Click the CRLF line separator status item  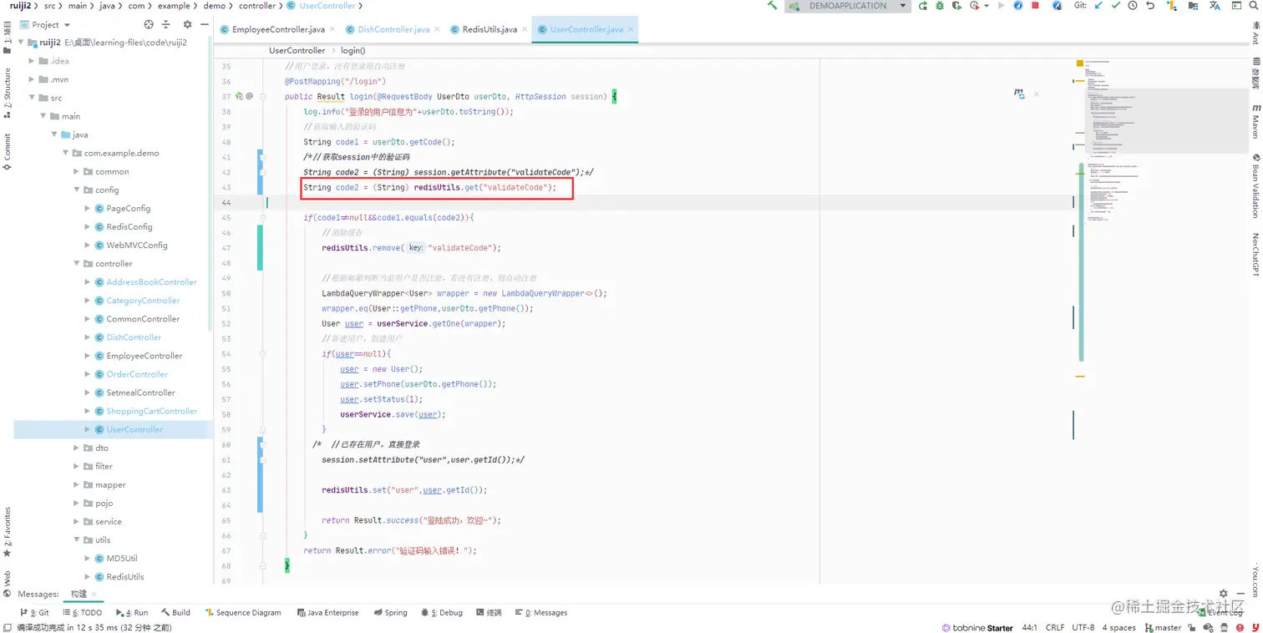[1055, 627]
